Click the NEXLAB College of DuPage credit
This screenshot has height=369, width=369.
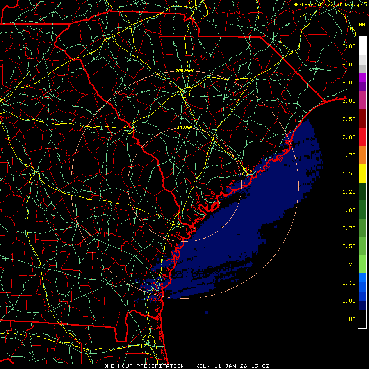[330, 5]
